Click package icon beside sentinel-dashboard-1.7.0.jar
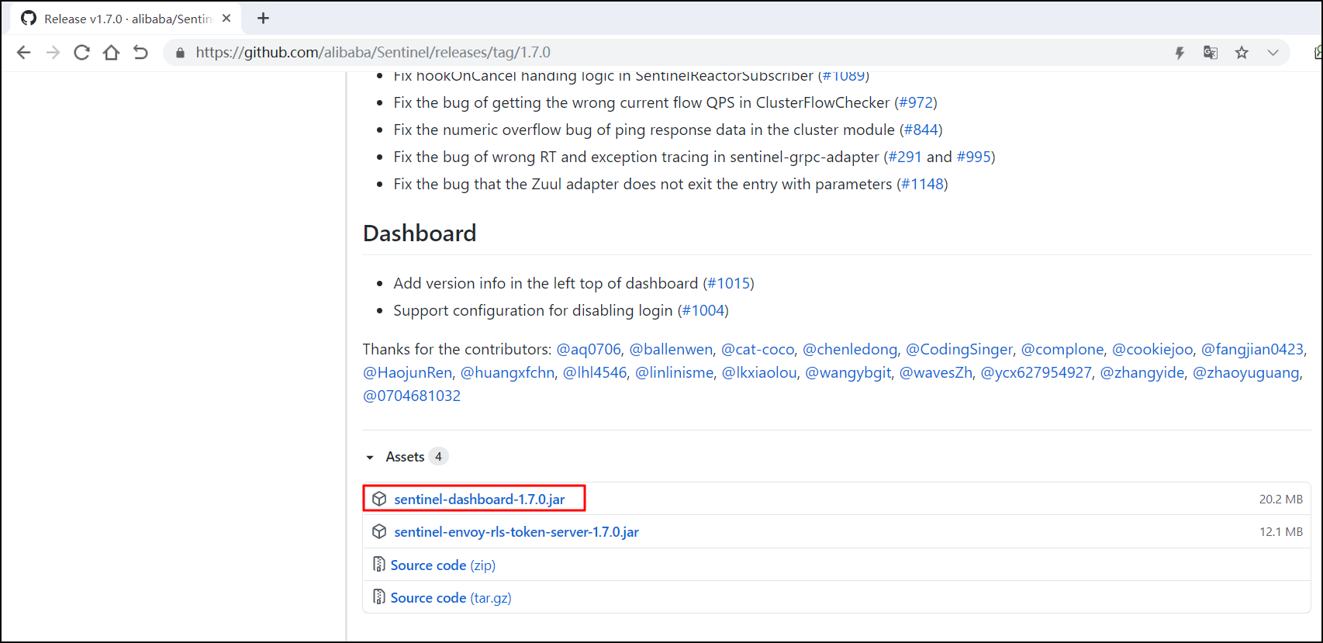Screen dimensions: 1323x643 (379, 499)
